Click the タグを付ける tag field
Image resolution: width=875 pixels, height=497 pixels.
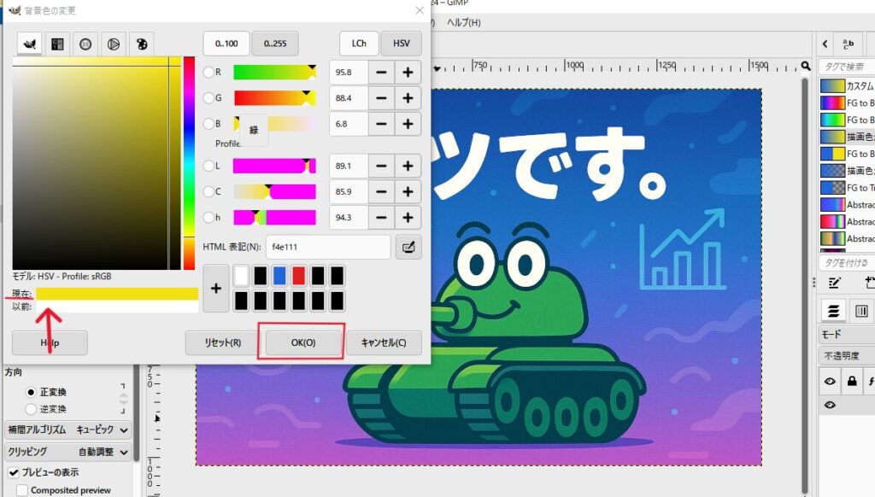[847, 263]
